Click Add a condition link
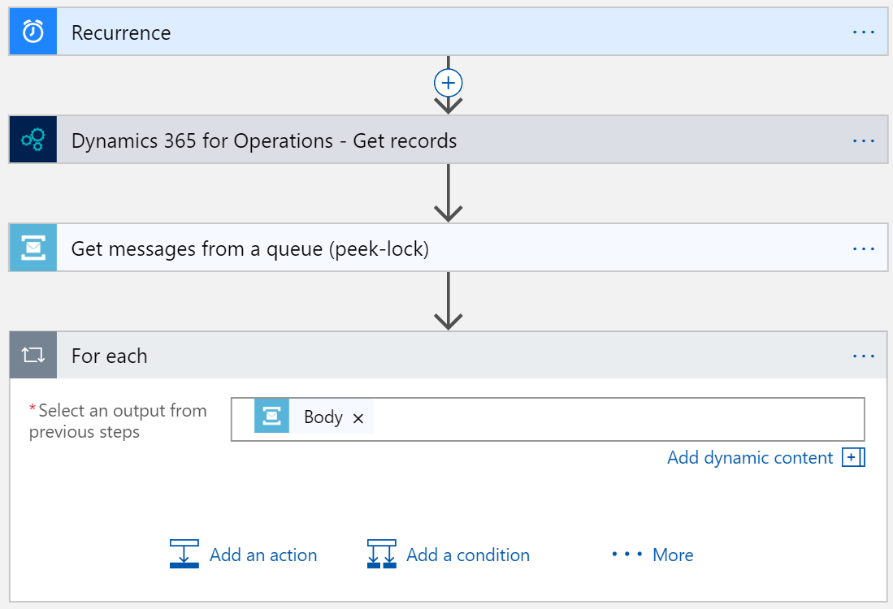The width and height of the screenshot is (893, 609). (467, 555)
